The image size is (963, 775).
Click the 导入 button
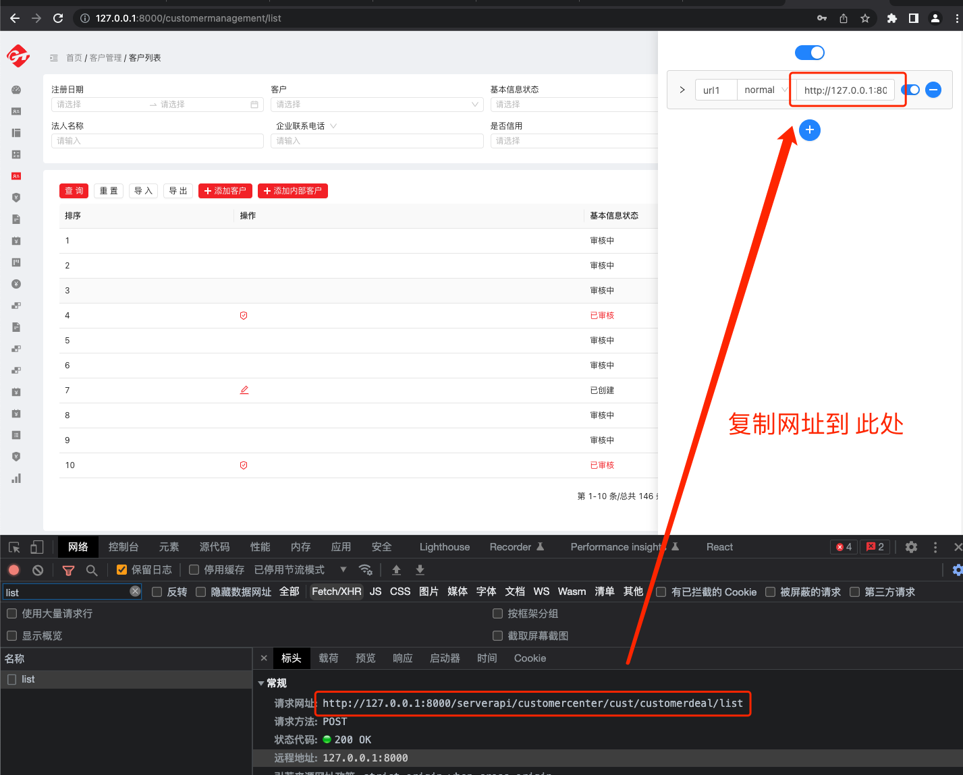(143, 191)
